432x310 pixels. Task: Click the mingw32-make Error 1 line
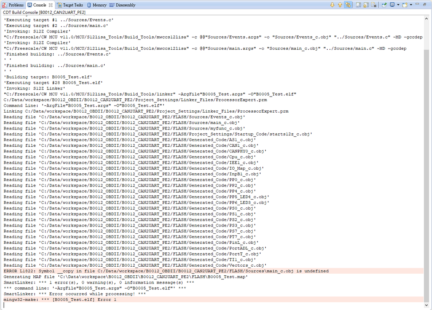coord(60,300)
